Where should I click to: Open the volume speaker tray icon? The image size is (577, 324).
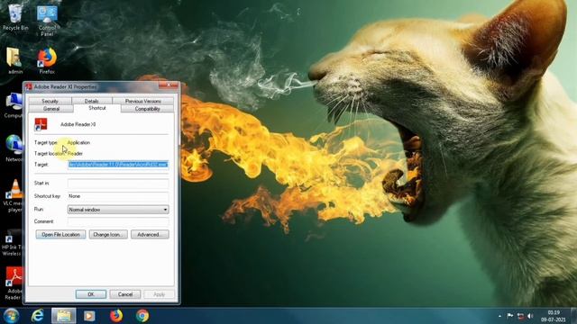click(530, 316)
